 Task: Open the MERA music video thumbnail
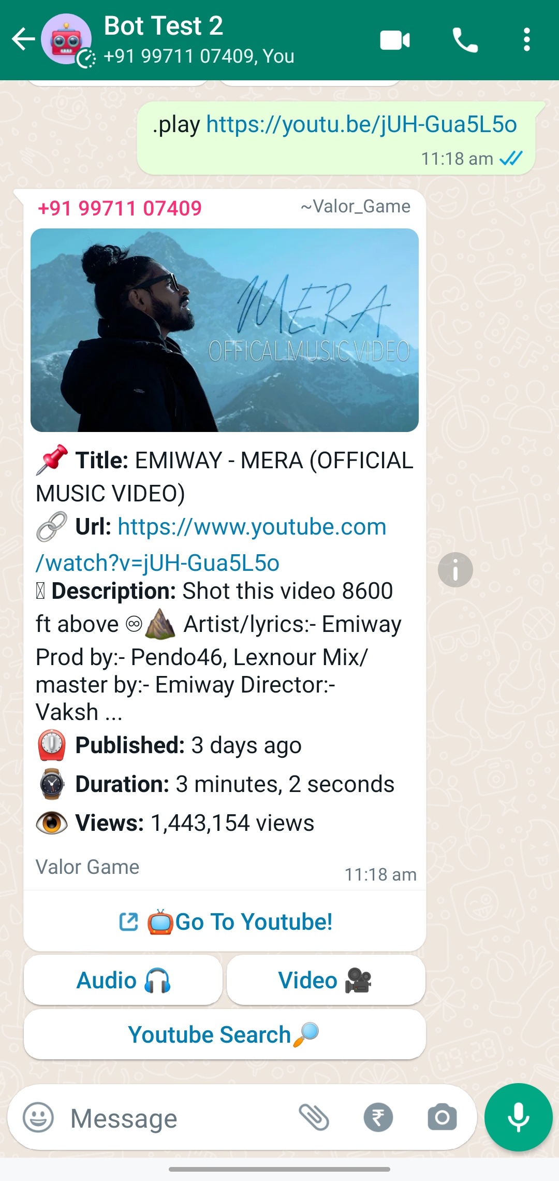(225, 330)
